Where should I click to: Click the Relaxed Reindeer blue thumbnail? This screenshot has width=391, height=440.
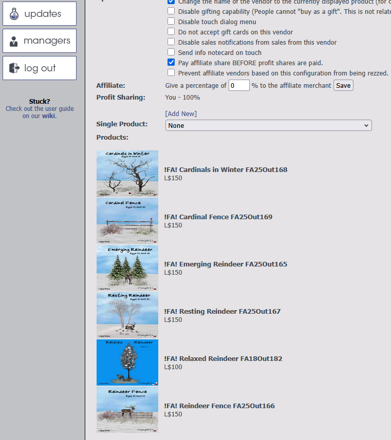coord(127,362)
